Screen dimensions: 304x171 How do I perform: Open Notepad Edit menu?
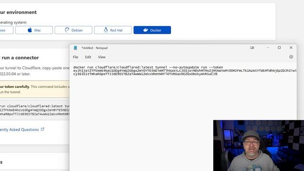pyautogui.click(x=88, y=57)
